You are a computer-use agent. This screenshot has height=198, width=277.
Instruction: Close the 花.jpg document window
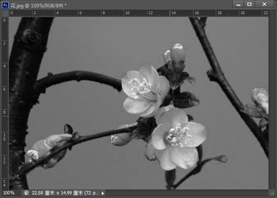(x=264, y=4)
